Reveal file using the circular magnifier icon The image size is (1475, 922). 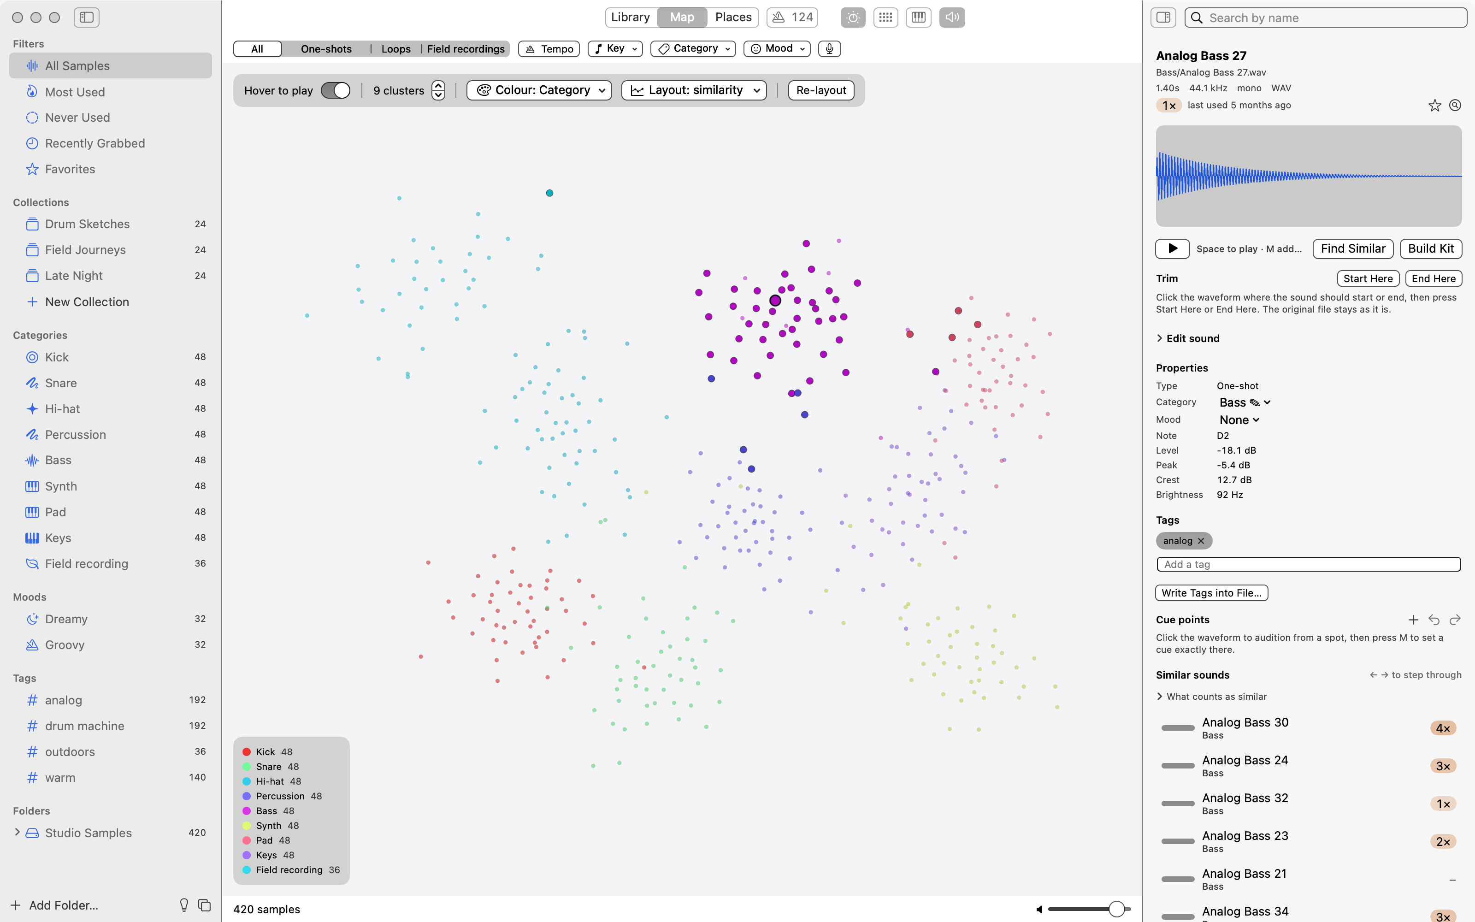tap(1455, 106)
